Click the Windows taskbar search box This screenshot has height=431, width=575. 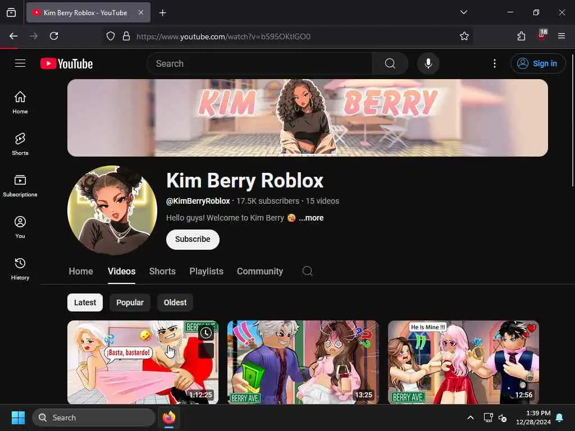click(x=94, y=418)
